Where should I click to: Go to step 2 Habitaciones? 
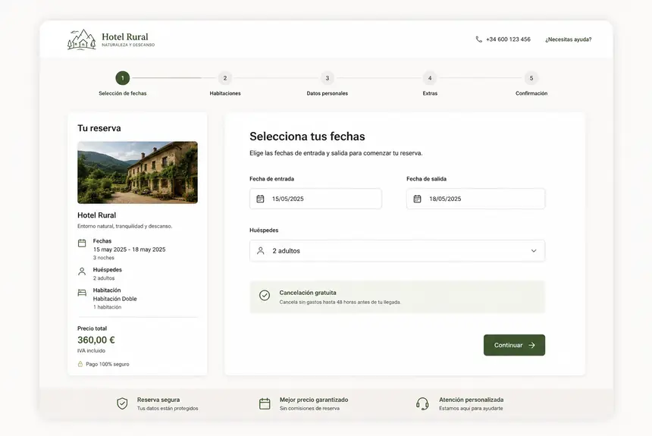(x=225, y=78)
